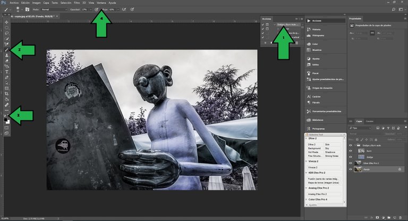Hide the burn layer
This screenshot has width=408, height=221.
point(351,151)
